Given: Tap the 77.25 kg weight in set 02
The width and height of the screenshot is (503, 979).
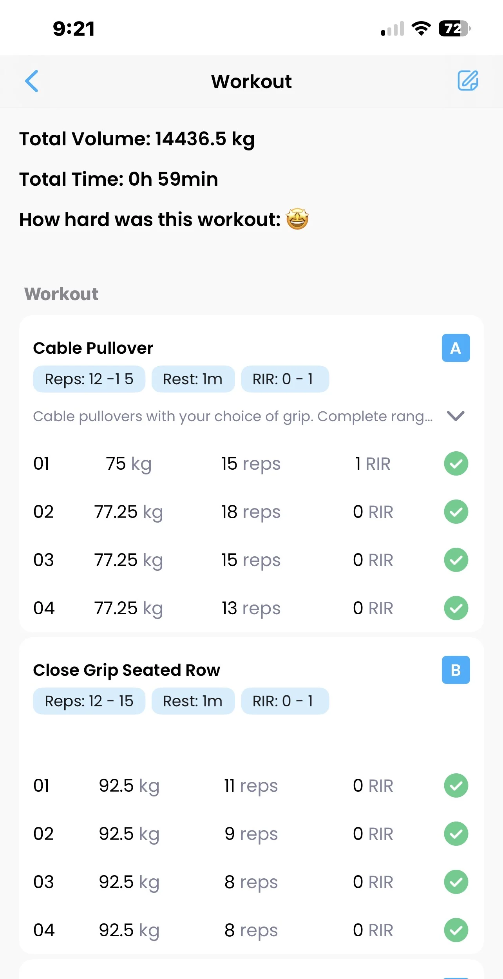Looking at the screenshot, I should [x=128, y=512].
